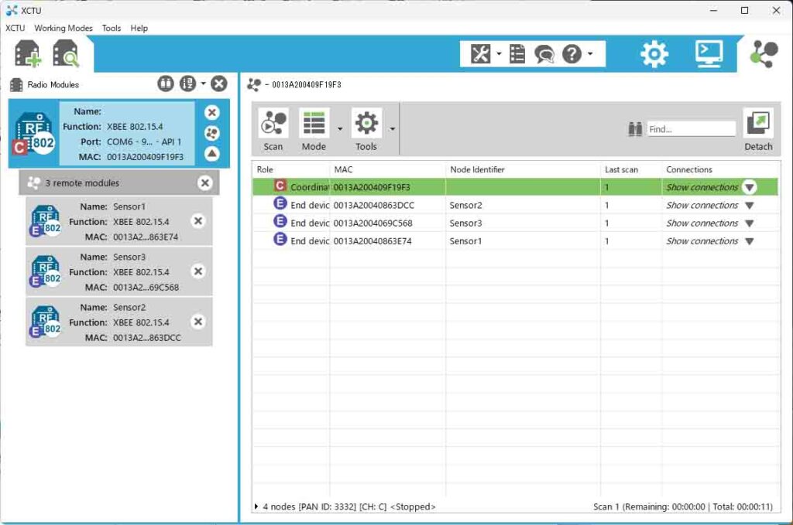793x525 pixels.
Task: Select the Sensor2 remote module card
Action: point(119,322)
